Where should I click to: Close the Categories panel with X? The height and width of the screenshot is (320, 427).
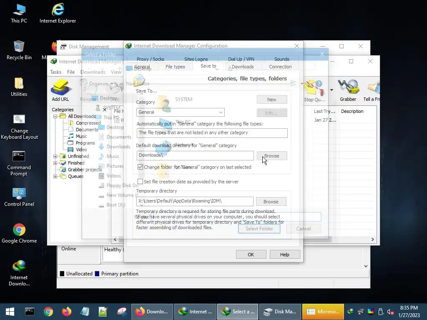(105, 110)
